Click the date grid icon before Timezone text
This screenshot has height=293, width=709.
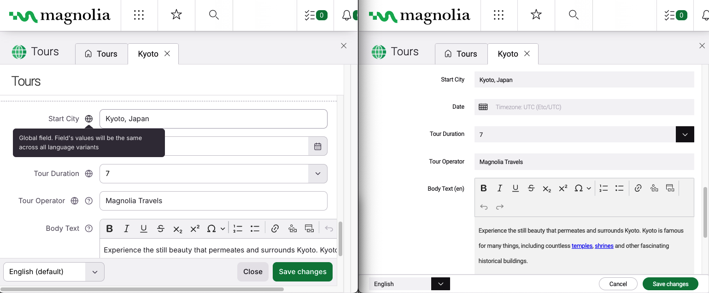[x=483, y=107]
